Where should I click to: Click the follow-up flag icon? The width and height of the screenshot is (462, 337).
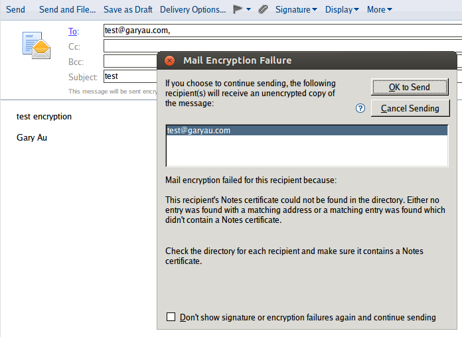[238, 9]
